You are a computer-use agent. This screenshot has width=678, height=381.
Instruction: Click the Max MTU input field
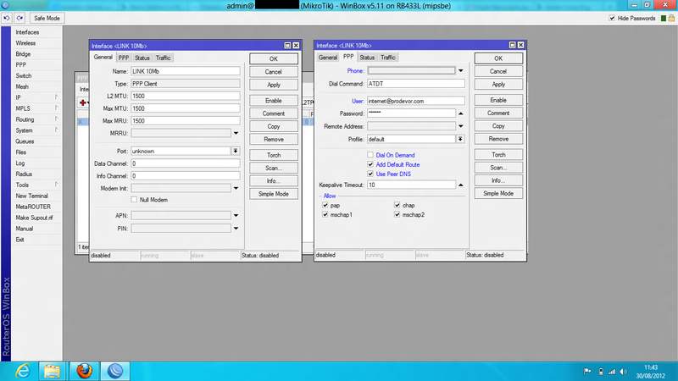point(186,108)
